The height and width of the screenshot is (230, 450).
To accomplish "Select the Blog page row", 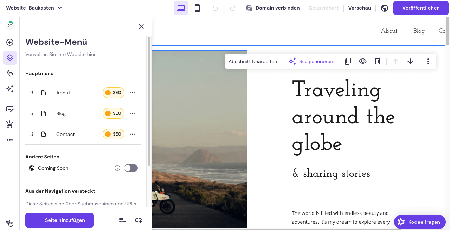I will (83, 113).
